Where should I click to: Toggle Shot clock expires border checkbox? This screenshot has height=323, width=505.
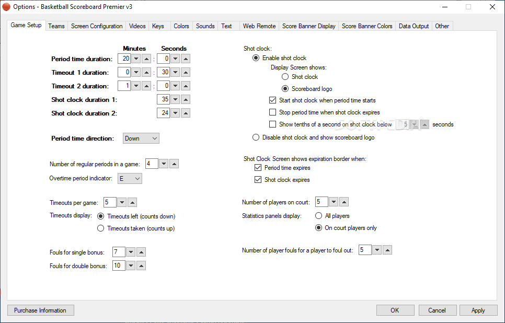[258, 179]
